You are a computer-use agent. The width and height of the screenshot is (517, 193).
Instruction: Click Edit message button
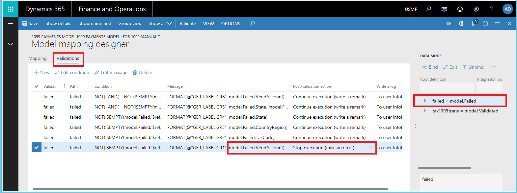(111, 72)
